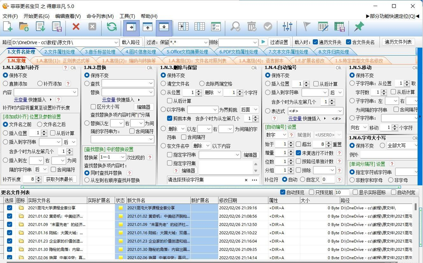The width and height of the screenshot is (423, 263).
Task: Click the save-table-with-disk icon
Action: tap(339, 27)
